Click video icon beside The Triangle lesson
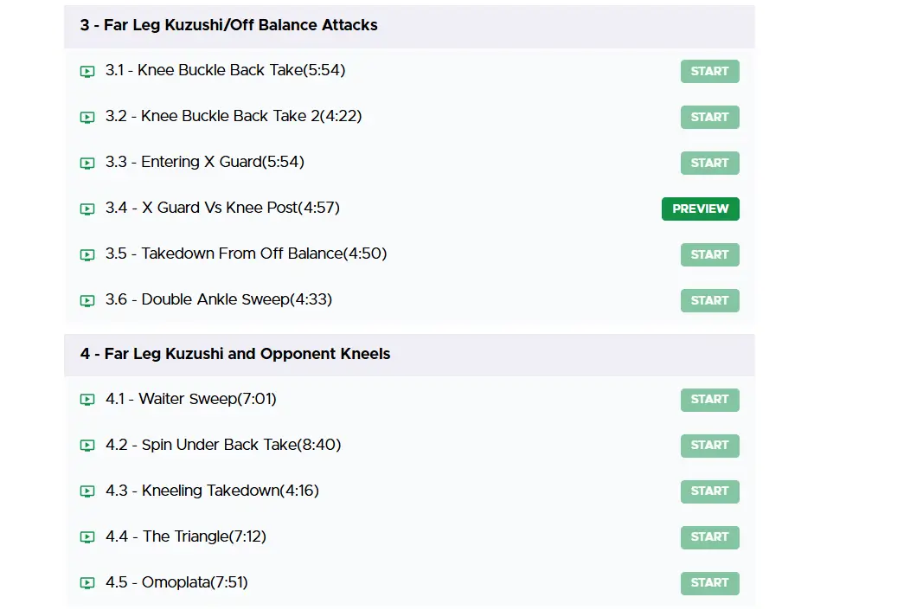Screen dimensions: 923x610 coord(87,537)
